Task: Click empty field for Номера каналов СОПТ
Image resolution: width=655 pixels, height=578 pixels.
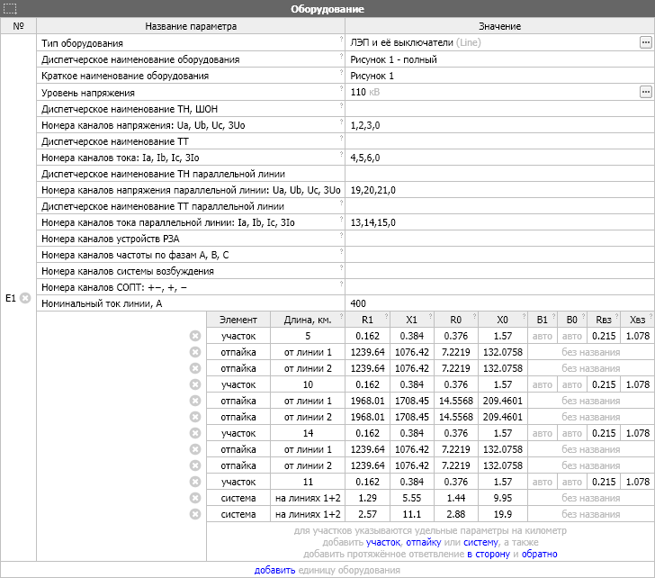Action: click(x=499, y=287)
